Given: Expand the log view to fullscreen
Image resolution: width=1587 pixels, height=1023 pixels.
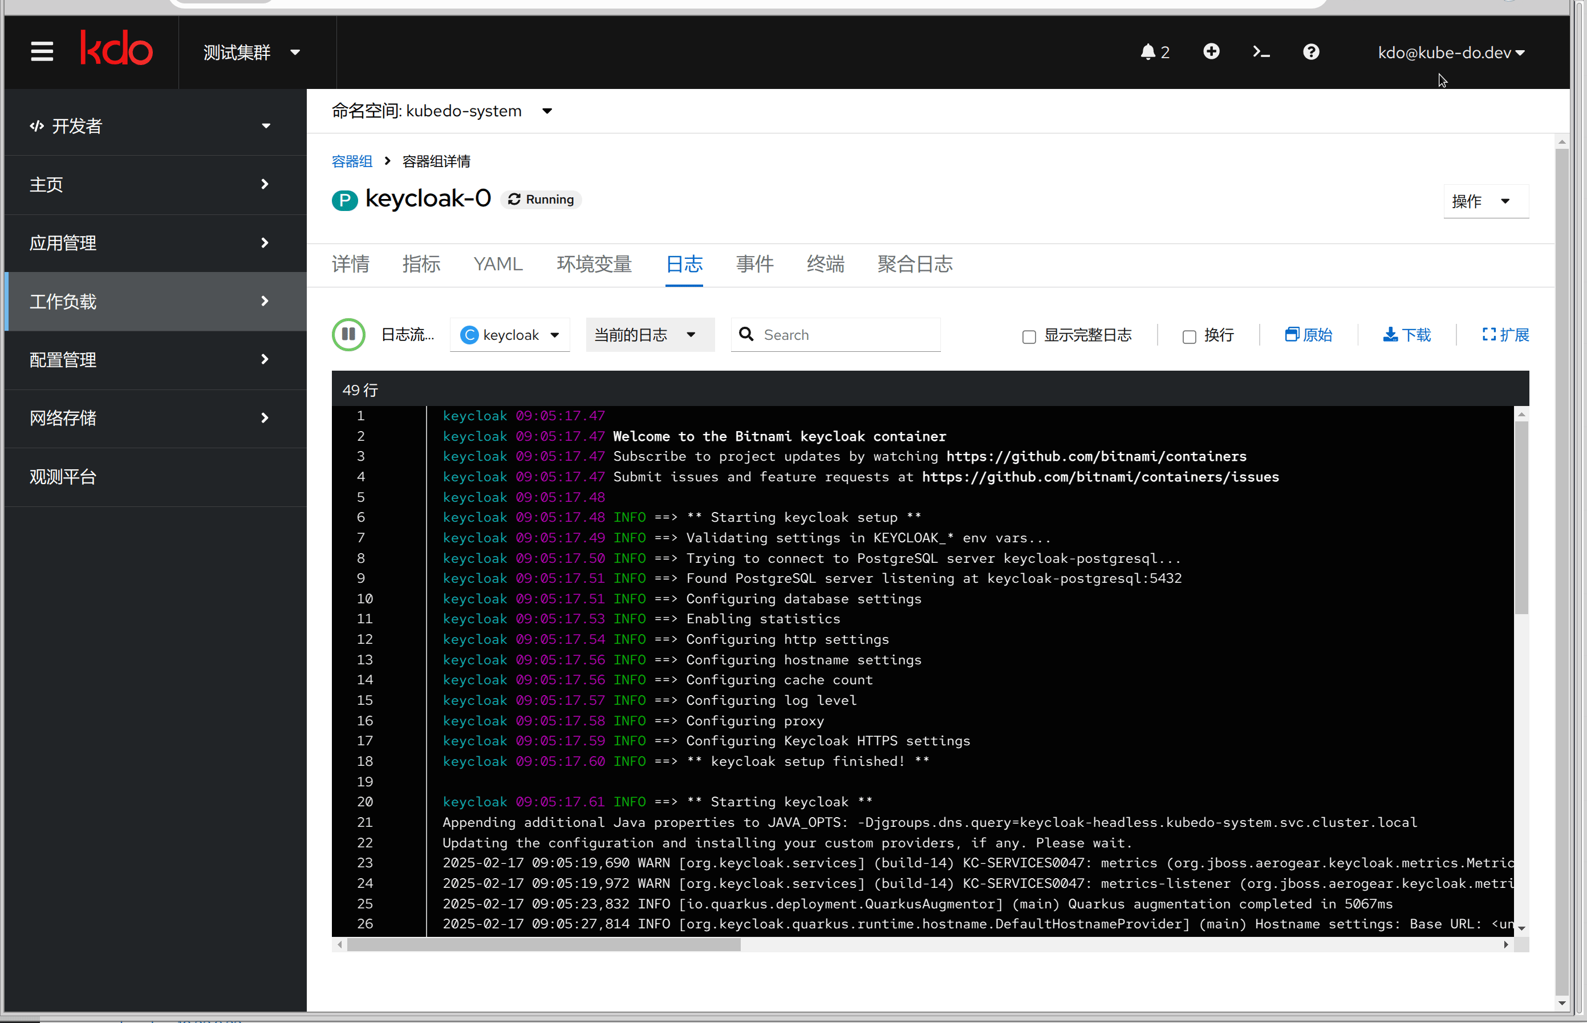Looking at the screenshot, I should pyautogui.click(x=1505, y=335).
